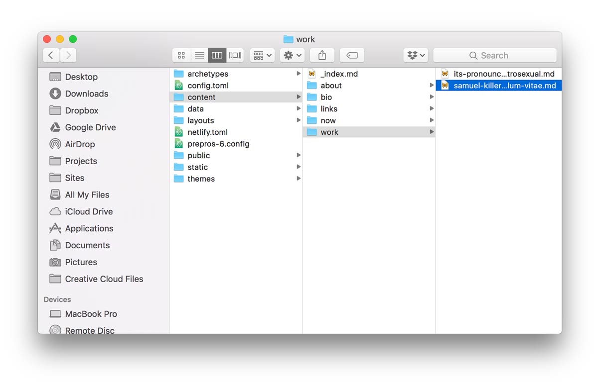Screen dimensions: 598x388
Task: Click the Share toolbar button
Action: click(x=322, y=55)
